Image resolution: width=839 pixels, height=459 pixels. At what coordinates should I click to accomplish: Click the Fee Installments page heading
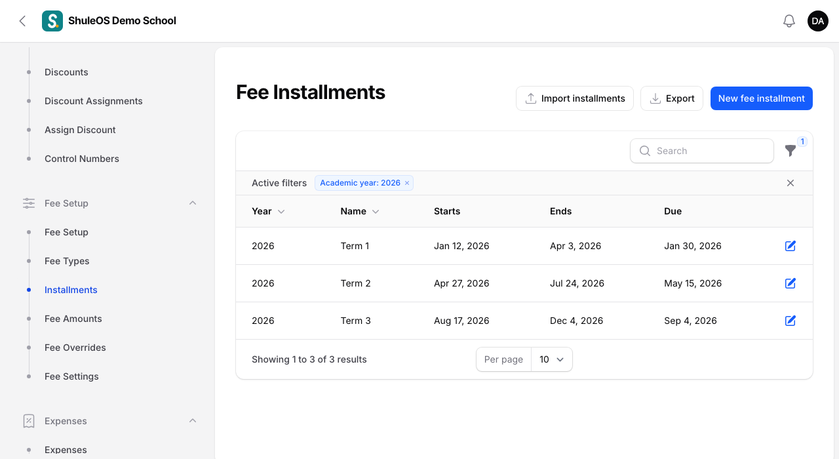click(311, 92)
